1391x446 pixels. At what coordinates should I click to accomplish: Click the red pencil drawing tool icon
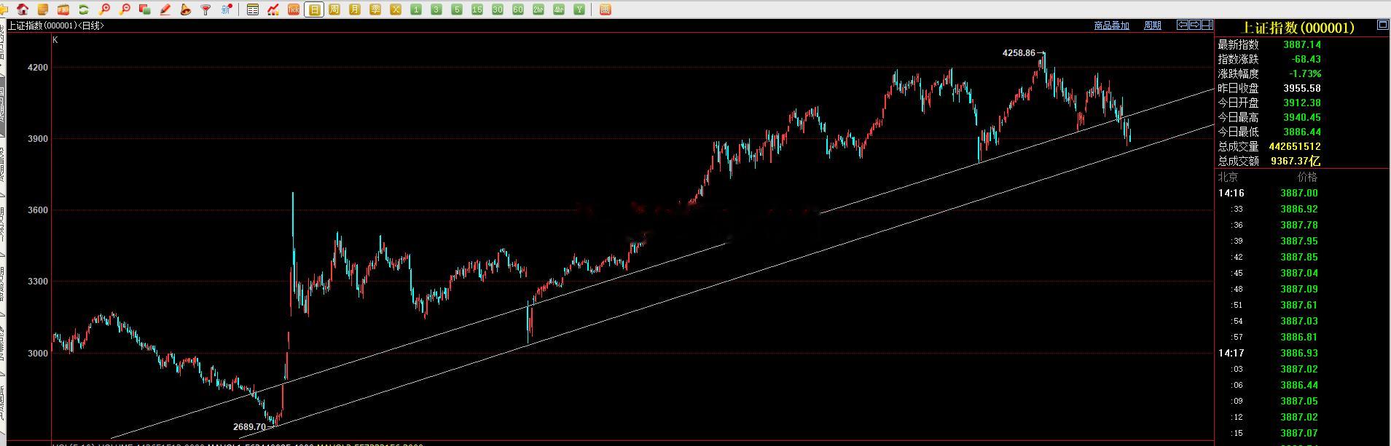point(165,9)
